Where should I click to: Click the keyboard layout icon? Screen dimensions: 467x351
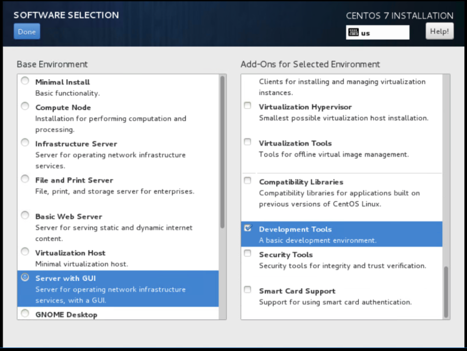click(353, 32)
